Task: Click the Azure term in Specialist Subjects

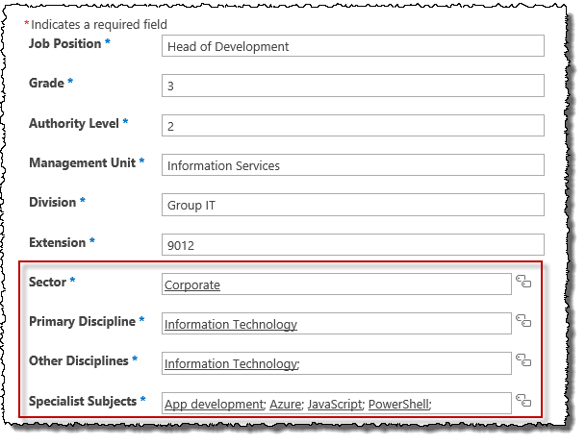Action: (284, 404)
